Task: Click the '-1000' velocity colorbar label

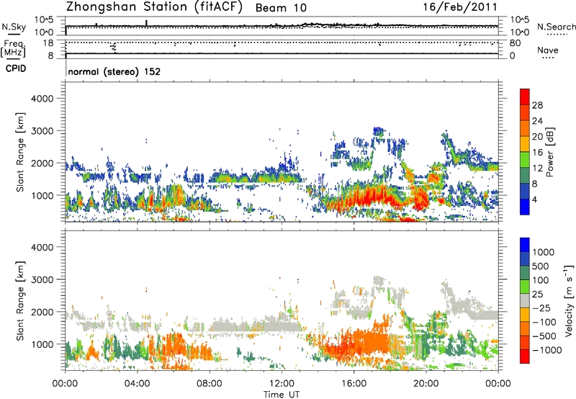Action: (x=547, y=350)
